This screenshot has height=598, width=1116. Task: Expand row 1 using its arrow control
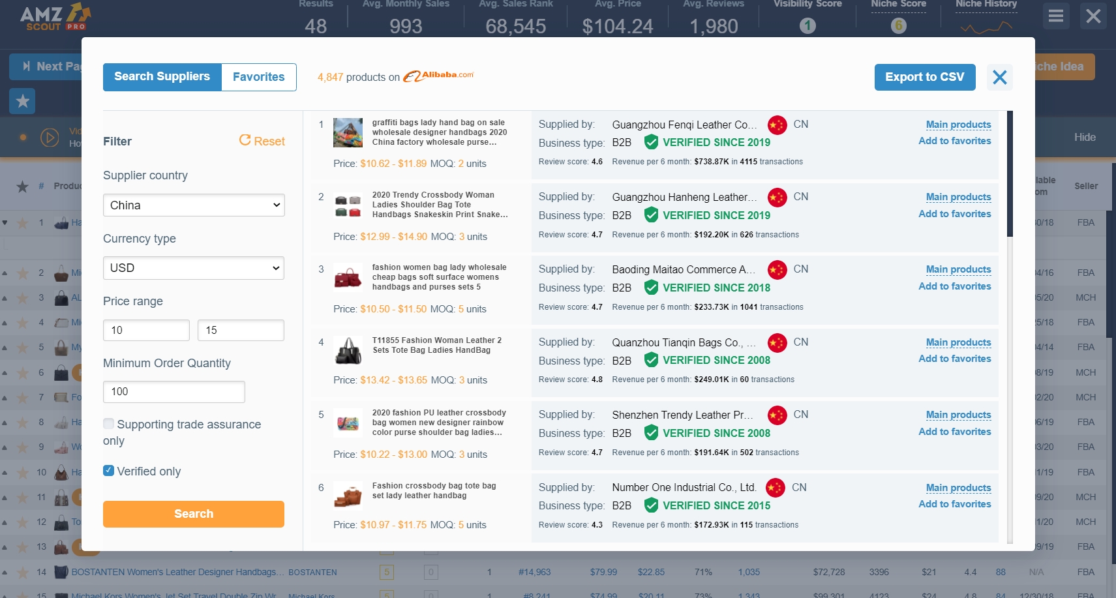click(x=6, y=222)
